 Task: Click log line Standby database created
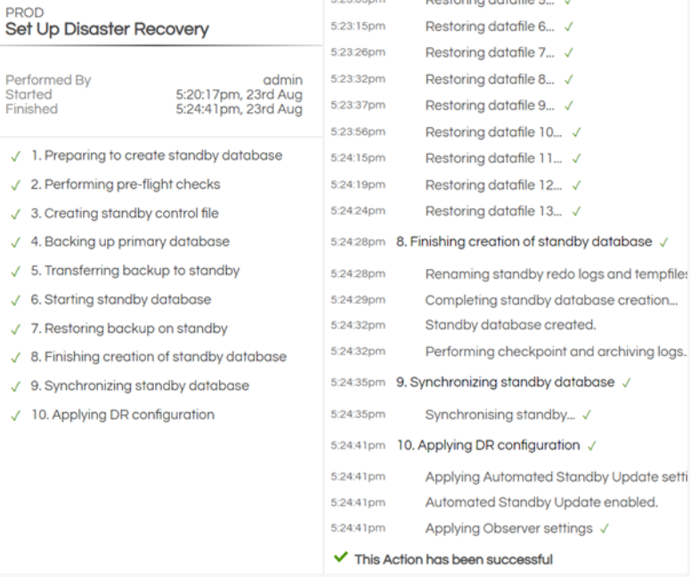click(510, 325)
